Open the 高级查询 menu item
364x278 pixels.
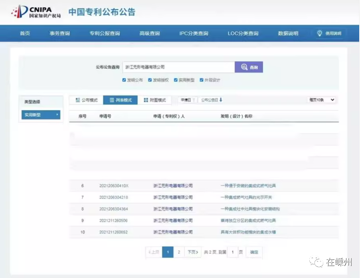tap(149, 34)
